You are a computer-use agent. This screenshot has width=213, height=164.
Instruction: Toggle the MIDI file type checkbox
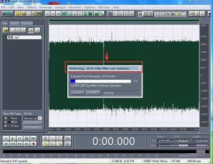[x=5, y=122]
